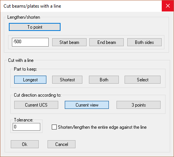Close the Cut beams/plates dialog
Viewport: 174px width, 157px height.
[x=168, y=6]
